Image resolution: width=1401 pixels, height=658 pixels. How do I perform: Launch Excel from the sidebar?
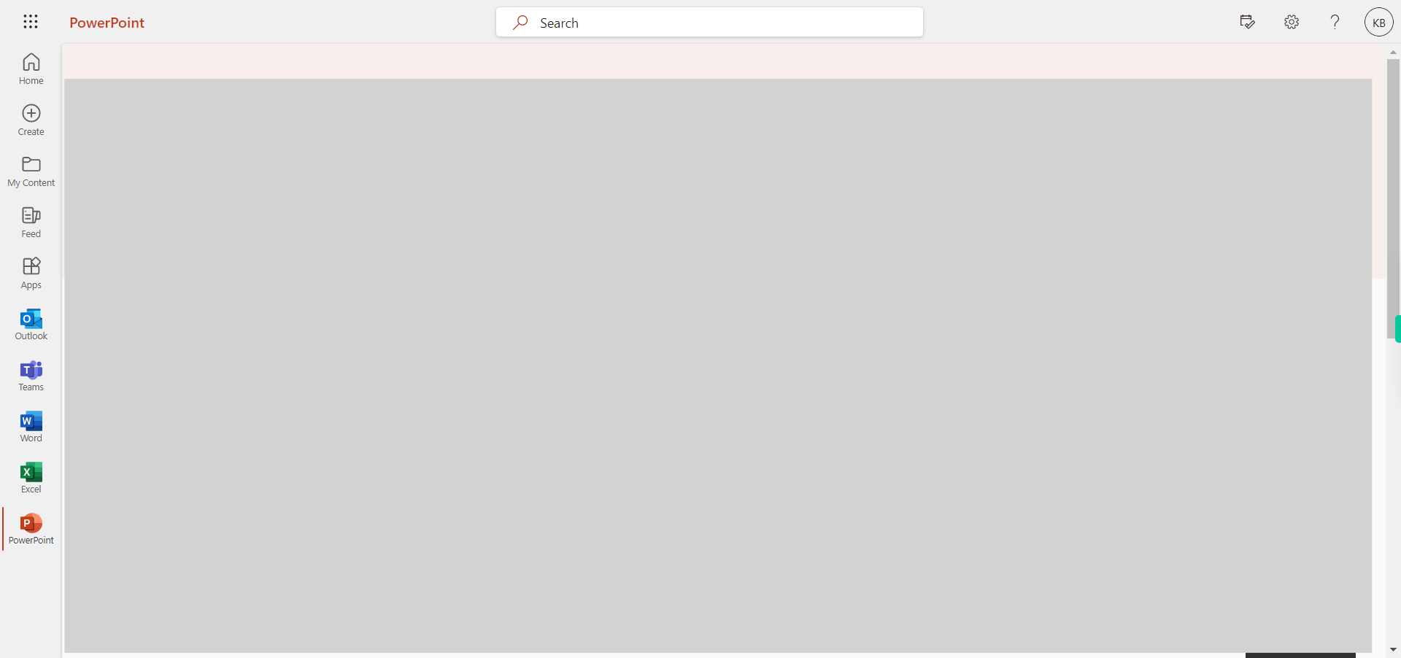pyautogui.click(x=31, y=478)
